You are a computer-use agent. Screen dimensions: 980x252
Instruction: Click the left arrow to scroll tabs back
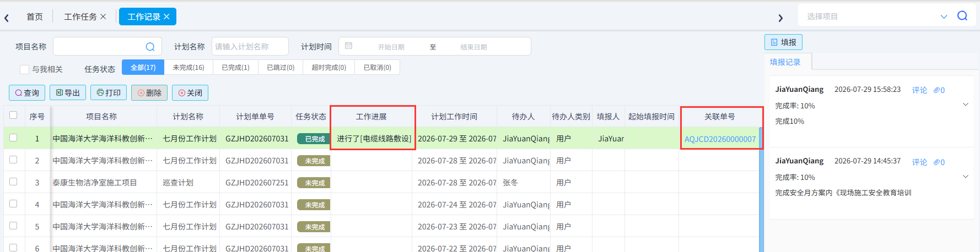(7, 18)
